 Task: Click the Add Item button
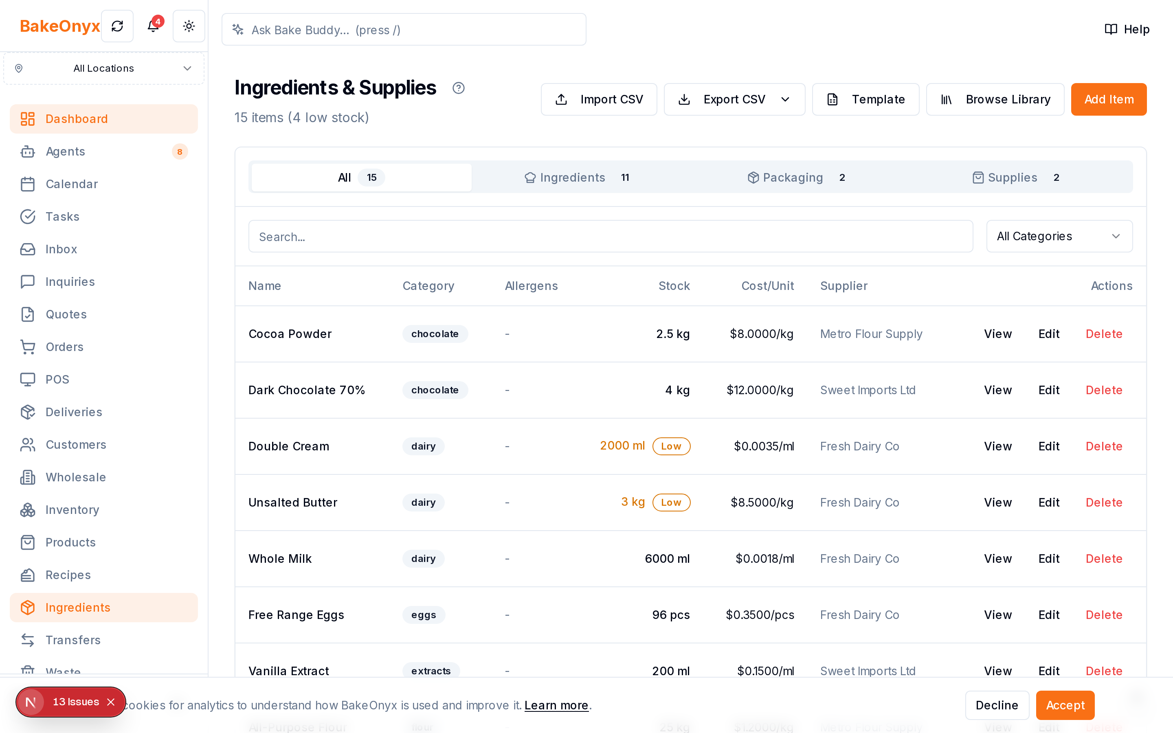click(1109, 99)
